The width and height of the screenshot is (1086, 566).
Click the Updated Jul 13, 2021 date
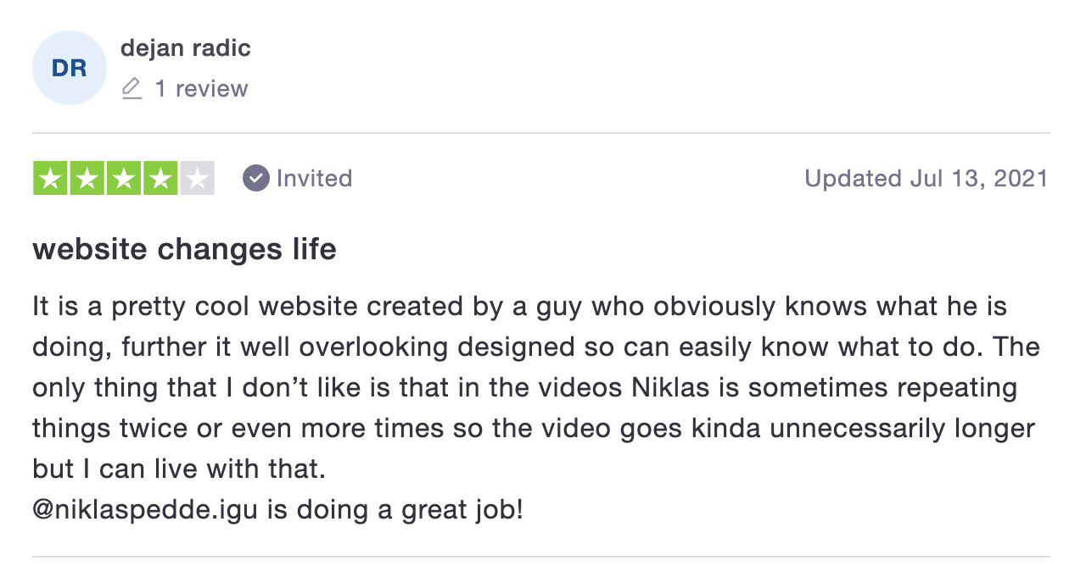(x=926, y=178)
